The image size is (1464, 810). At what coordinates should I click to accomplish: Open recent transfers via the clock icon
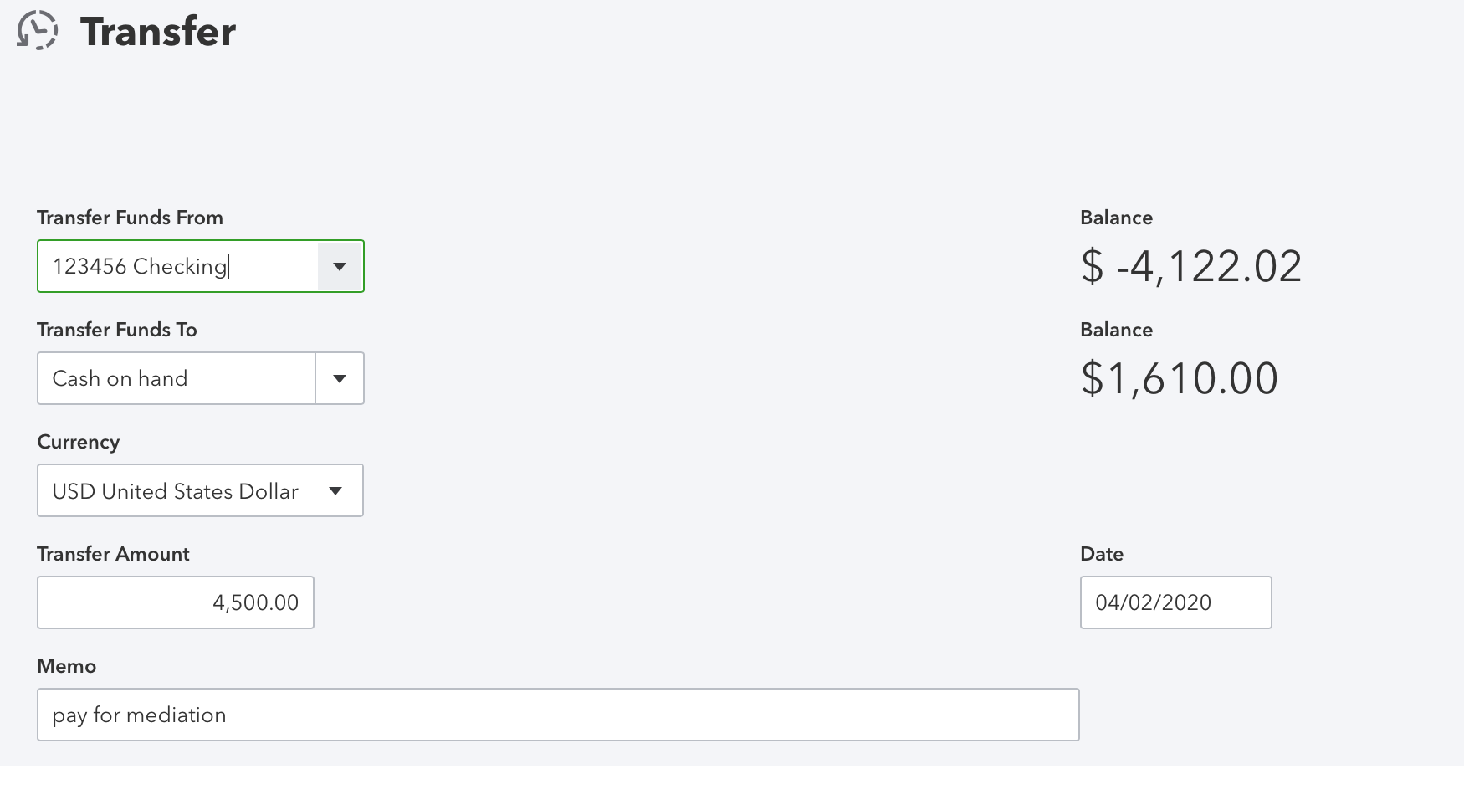pos(38,31)
